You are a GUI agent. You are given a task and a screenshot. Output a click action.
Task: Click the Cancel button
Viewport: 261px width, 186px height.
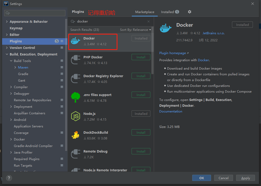click(223, 178)
